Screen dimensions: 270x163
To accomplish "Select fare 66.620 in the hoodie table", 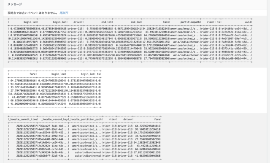I will tap(148, 149).
